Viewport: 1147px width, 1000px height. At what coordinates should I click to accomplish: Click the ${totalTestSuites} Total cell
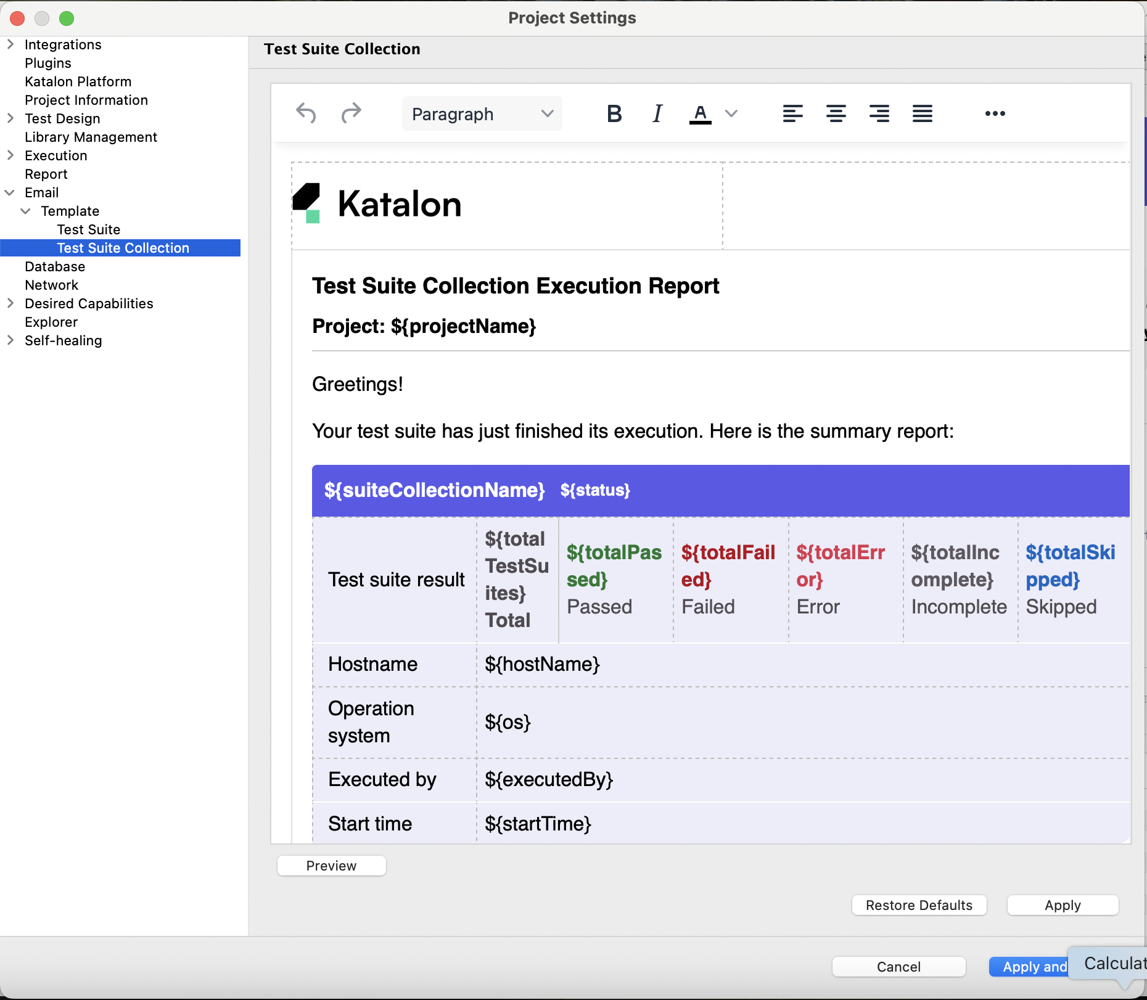pos(517,580)
